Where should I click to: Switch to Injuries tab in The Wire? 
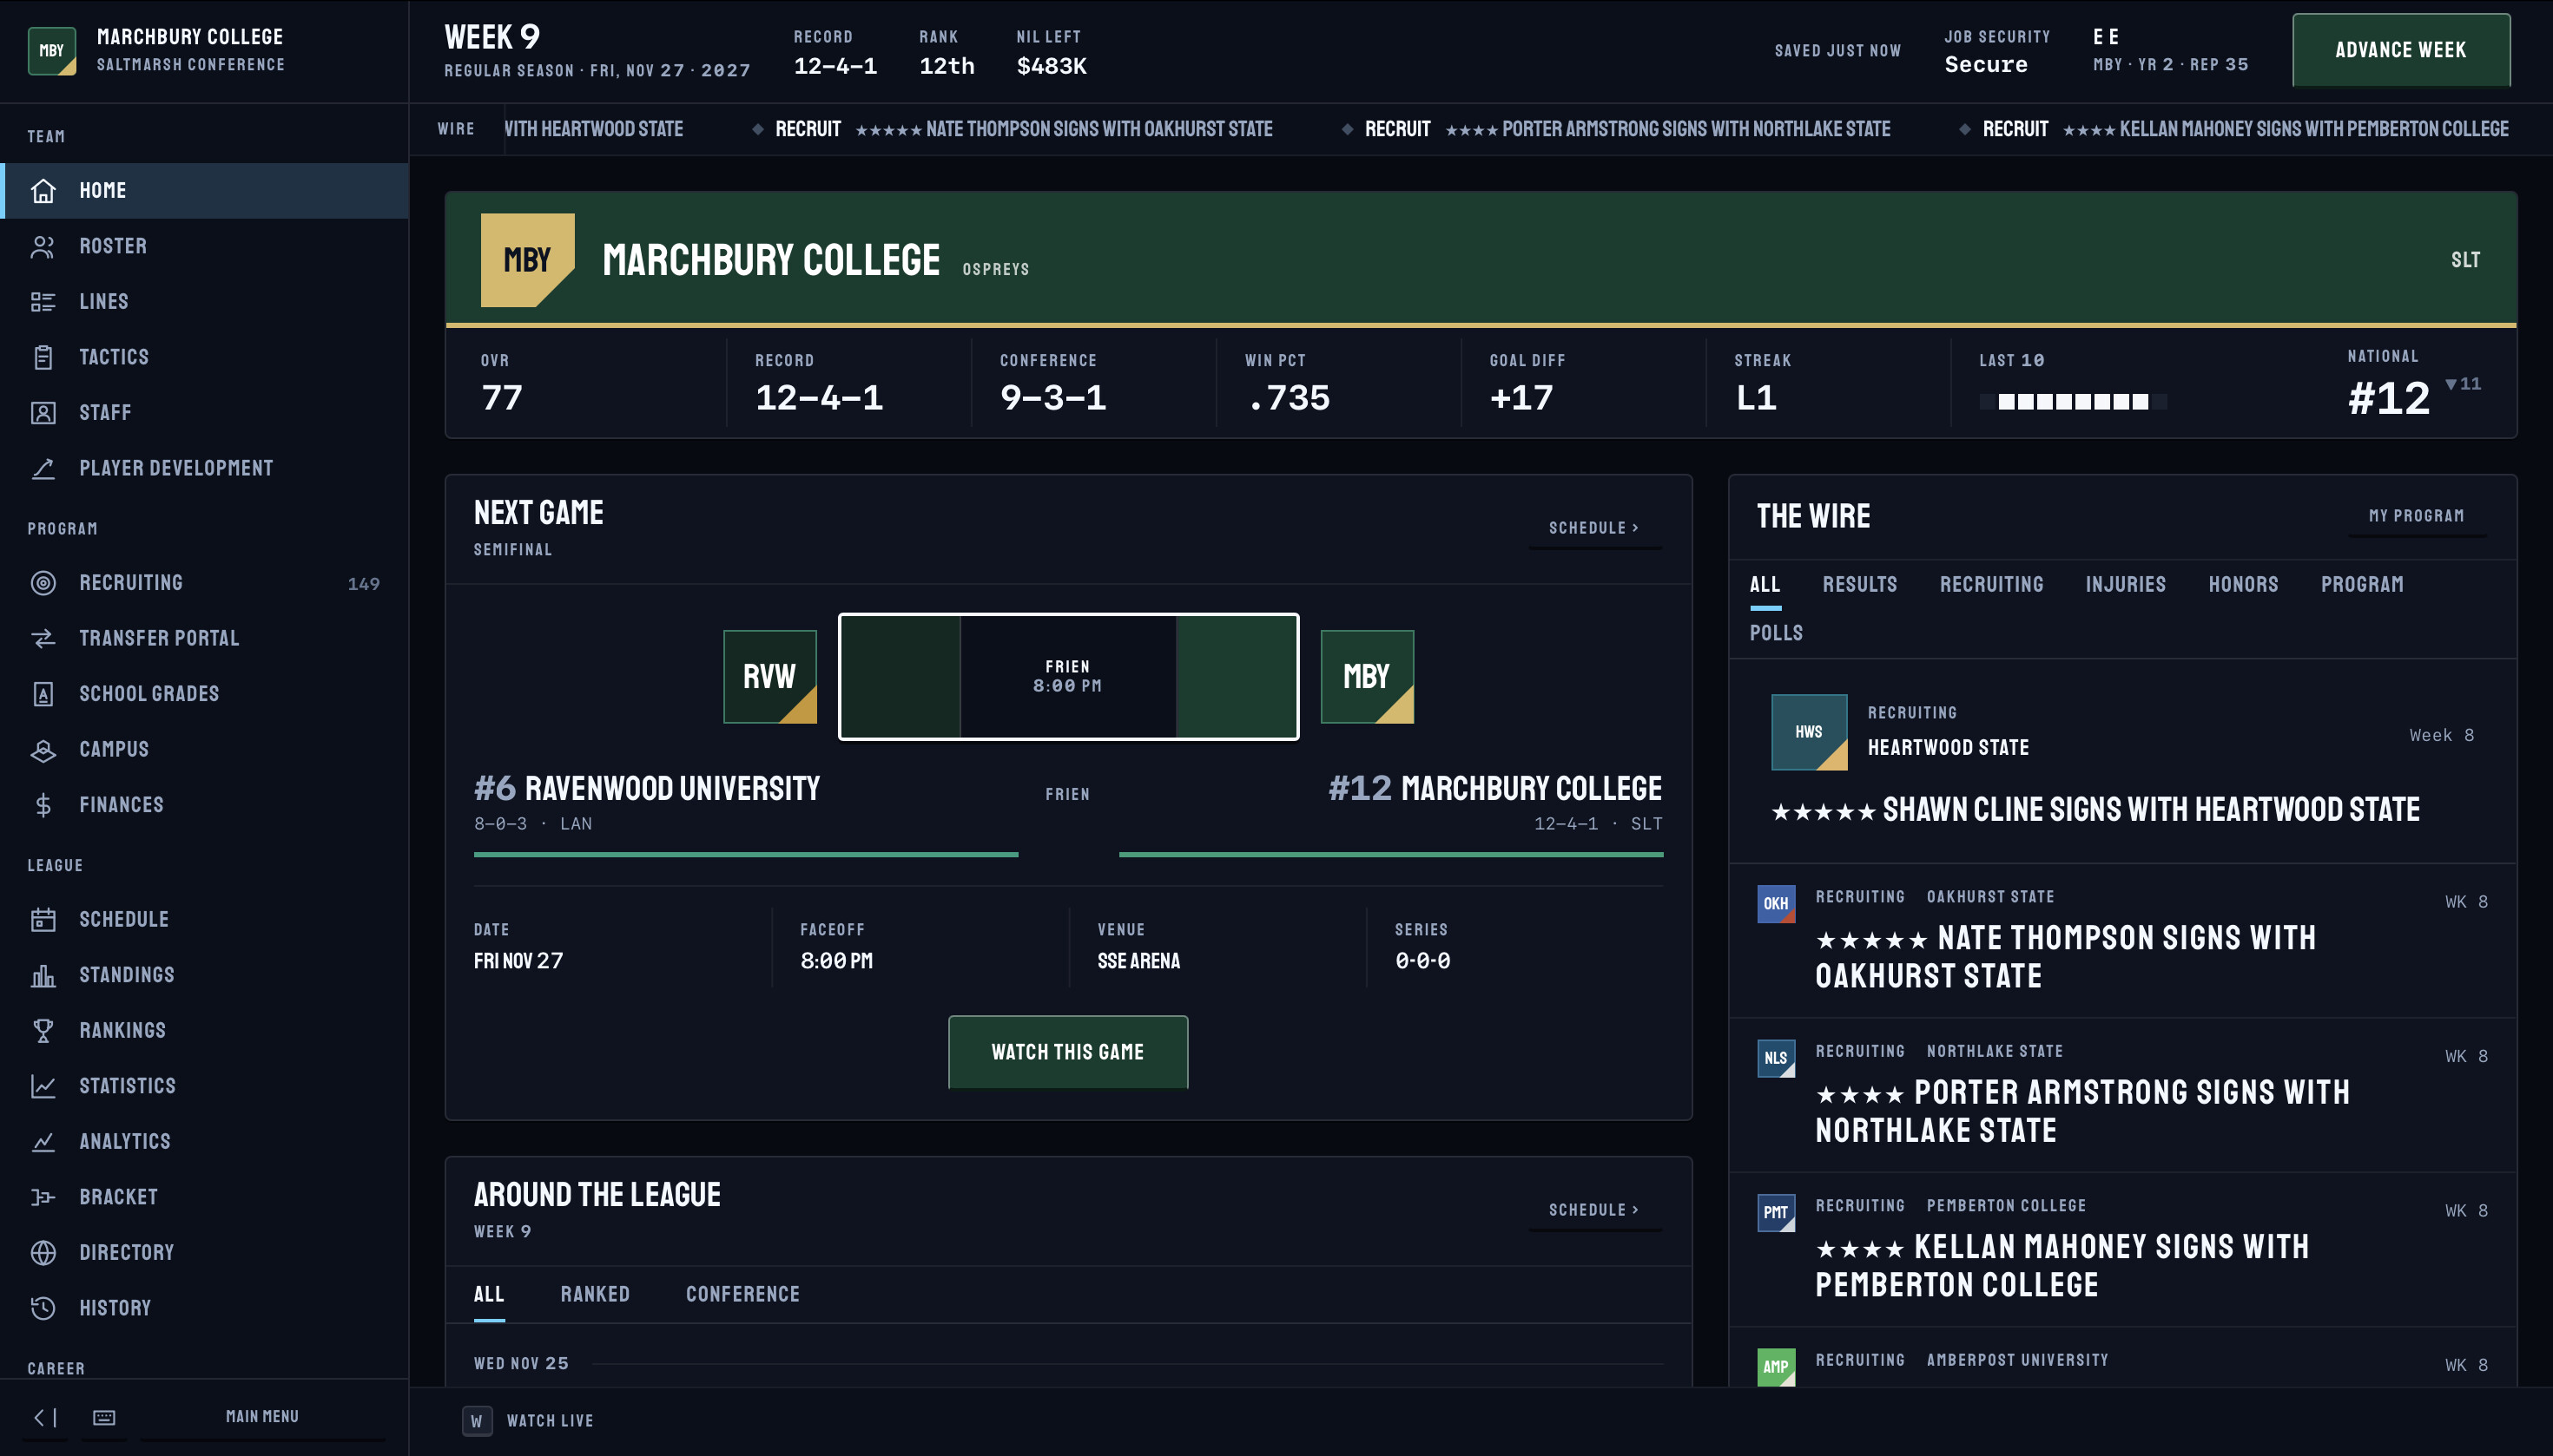pyautogui.click(x=2125, y=584)
